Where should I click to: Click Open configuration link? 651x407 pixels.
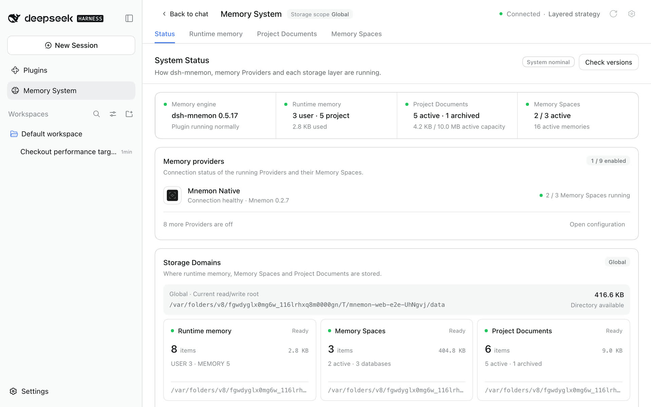(597, 224)
